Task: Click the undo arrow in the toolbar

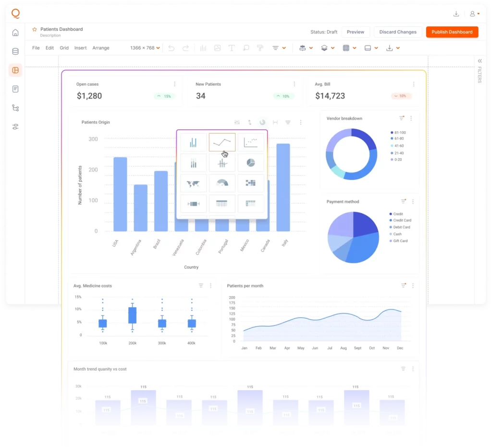Action: click(171, 48)
